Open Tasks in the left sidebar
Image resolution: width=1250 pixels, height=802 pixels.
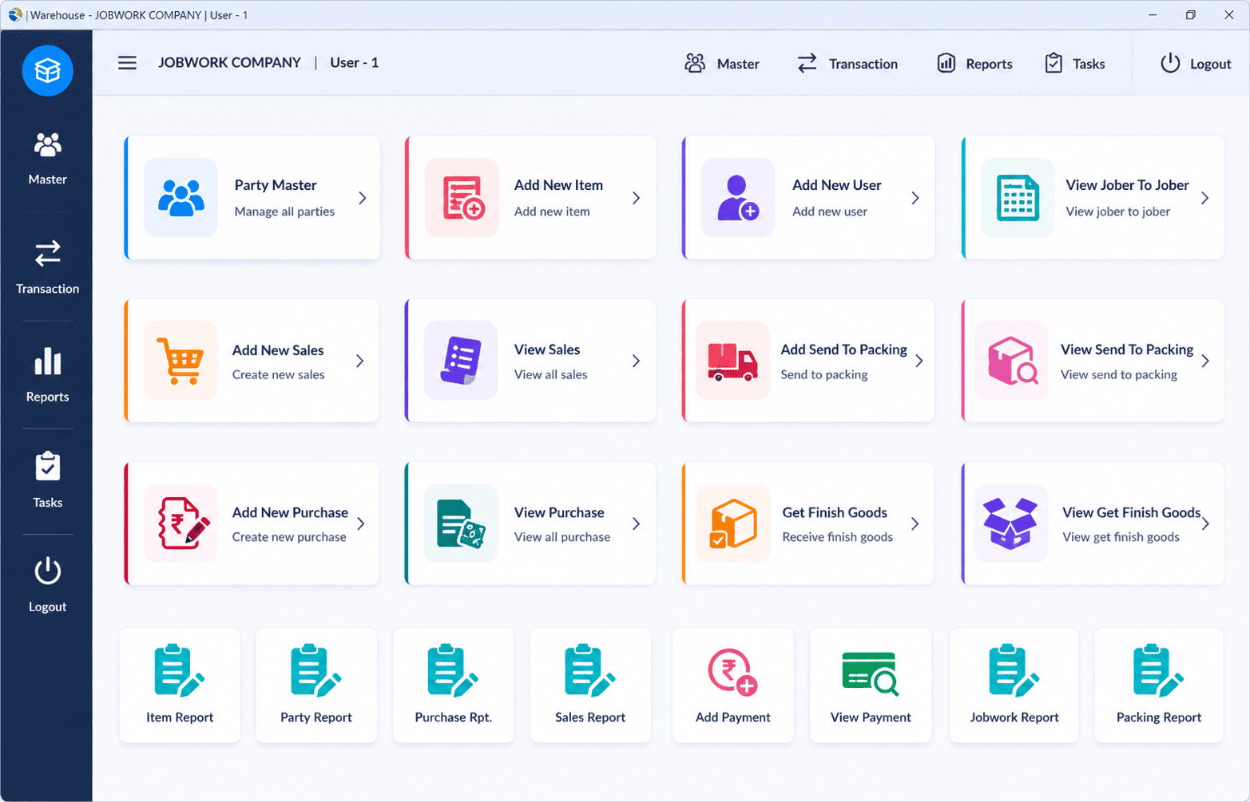click(48, 480)
